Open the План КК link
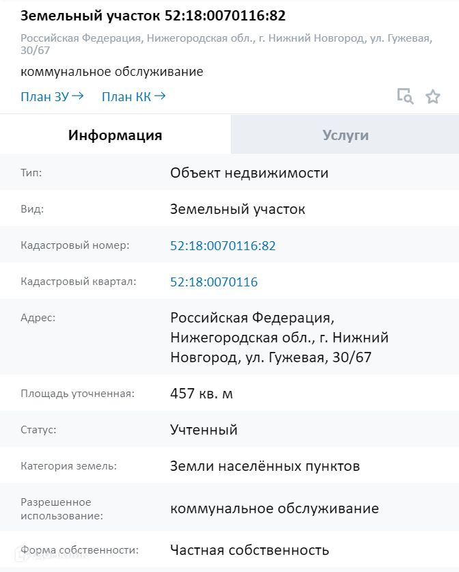459x572 pixels. coord(133,96)
